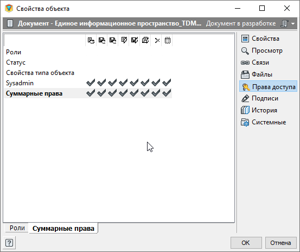Confirm with the OK button
Image resolution: width=300 pixels, height=252 pixels.
246,243
